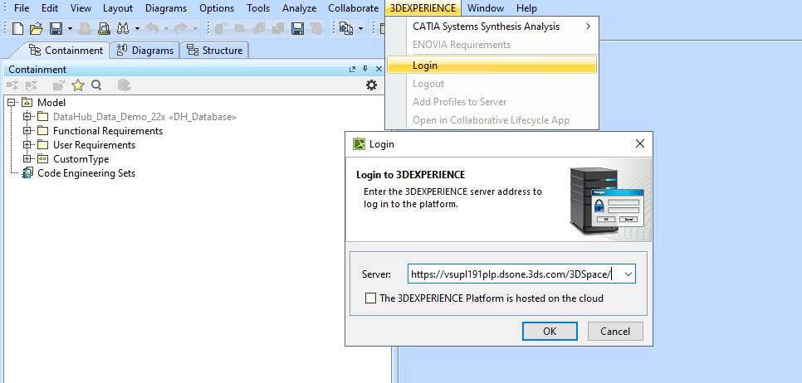Click the Undo arrow icon
Viewport: 802px width, 383px height.
(153, 28)
